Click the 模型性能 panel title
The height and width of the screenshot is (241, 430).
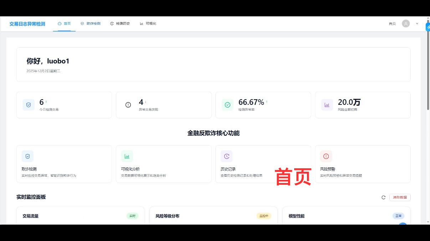296,216
